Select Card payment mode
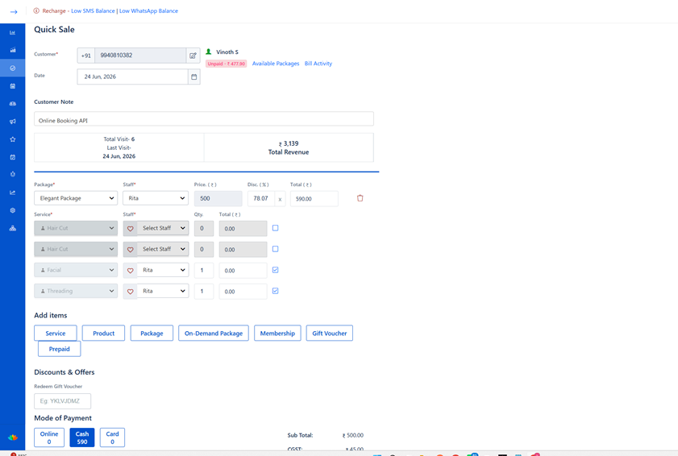678x456 pixels. pyautogui.click(x=112, y=437)
